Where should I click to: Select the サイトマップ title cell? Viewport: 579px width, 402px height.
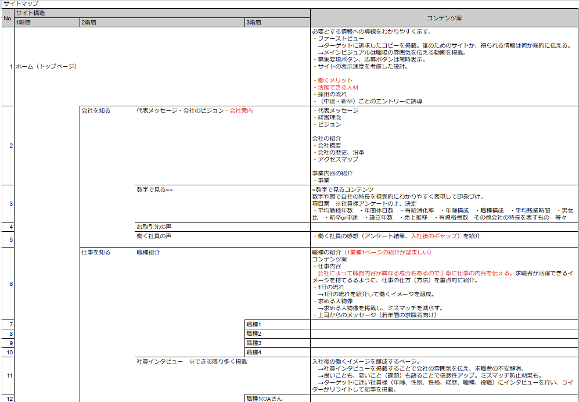[x=21, y=4]
